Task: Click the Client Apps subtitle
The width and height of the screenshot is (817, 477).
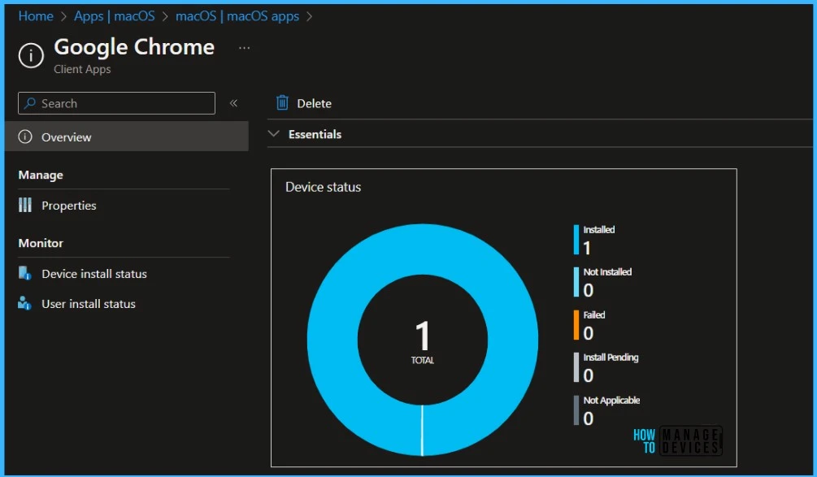Action: click(82, 69)
